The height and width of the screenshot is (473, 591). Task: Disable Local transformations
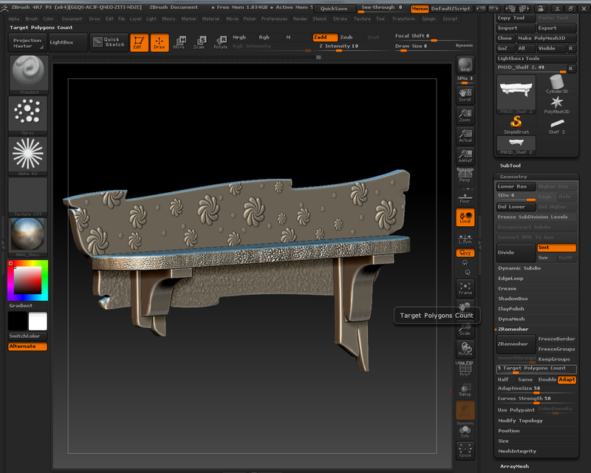click(x=465, y=217)
